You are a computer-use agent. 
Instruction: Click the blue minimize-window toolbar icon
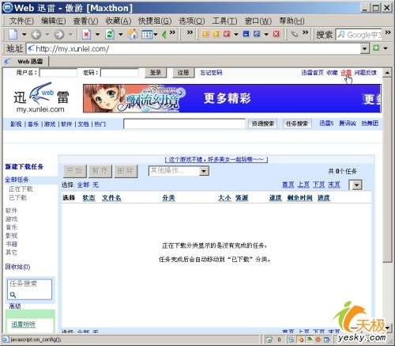tap(246, 34)
